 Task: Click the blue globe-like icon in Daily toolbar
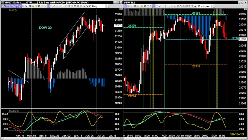[75, 6]
